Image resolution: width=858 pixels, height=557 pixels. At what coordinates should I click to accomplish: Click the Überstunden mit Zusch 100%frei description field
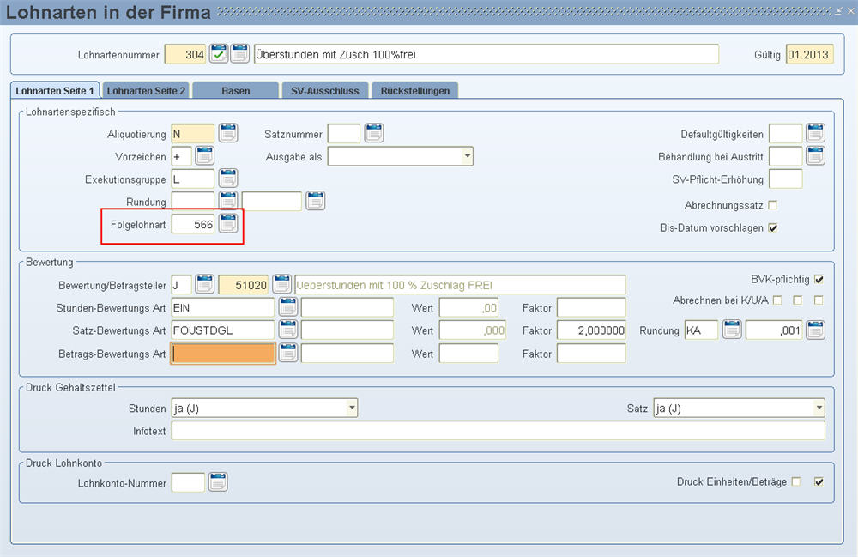click(486, 54)
